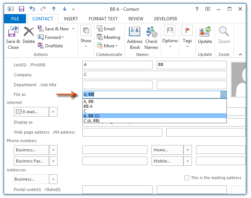The width and height of the screenshot is (251, 198).
Task: Click the quick access Save icon
Action: (x=22, y=9)
